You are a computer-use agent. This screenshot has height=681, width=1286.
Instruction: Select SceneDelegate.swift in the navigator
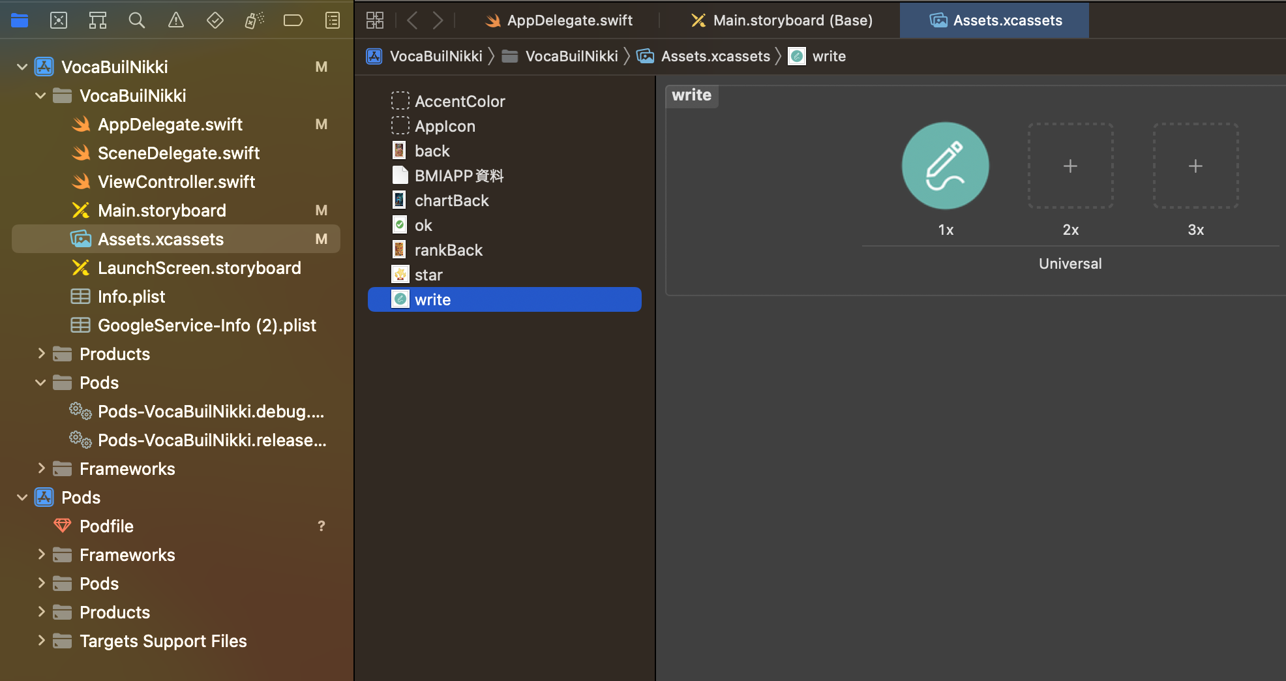pos(176,153)
